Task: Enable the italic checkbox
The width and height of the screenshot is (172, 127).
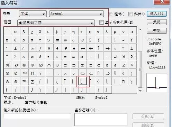Action: pyautogui.click(x=130, y=14)
